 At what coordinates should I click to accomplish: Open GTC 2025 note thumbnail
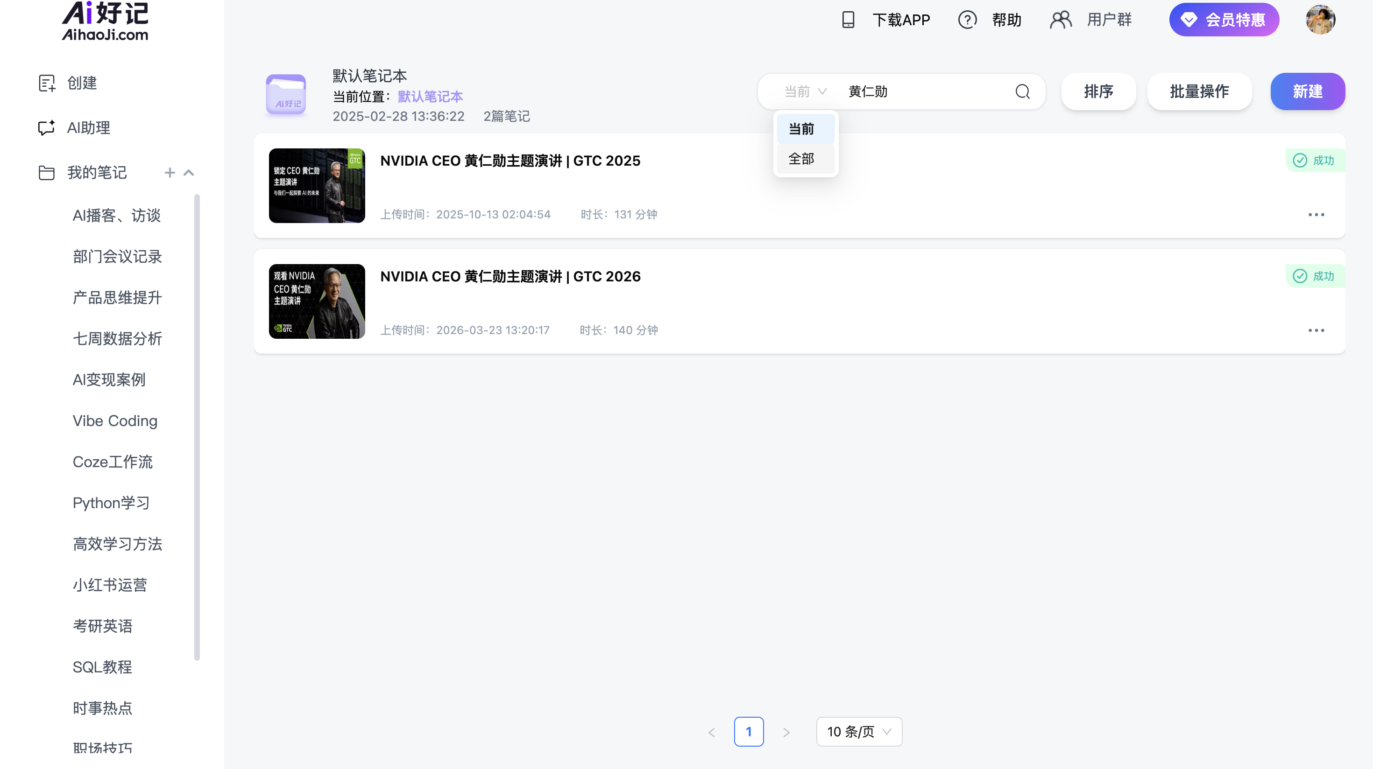pos(317,185)
